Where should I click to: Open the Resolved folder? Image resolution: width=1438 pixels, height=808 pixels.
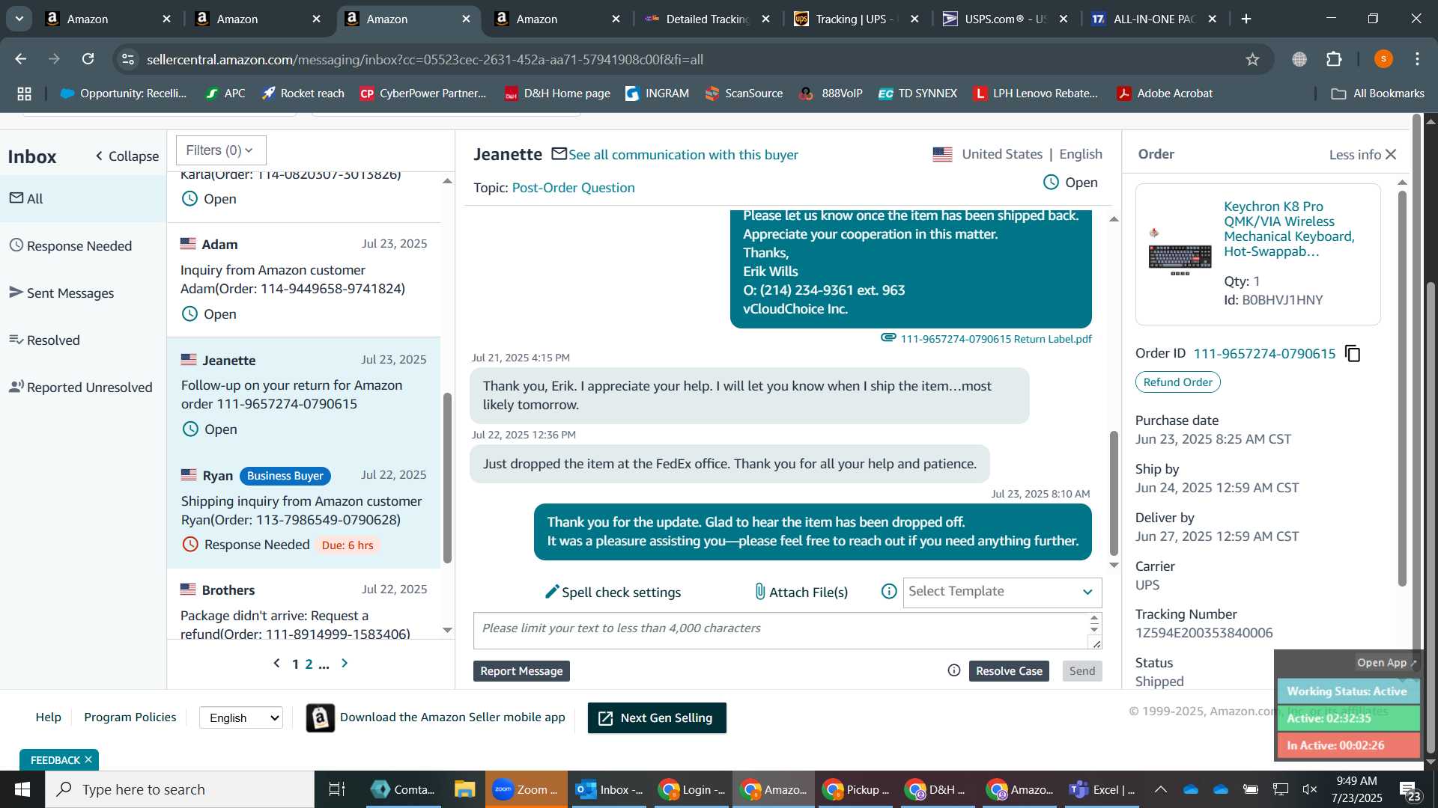tap(82, 340)
